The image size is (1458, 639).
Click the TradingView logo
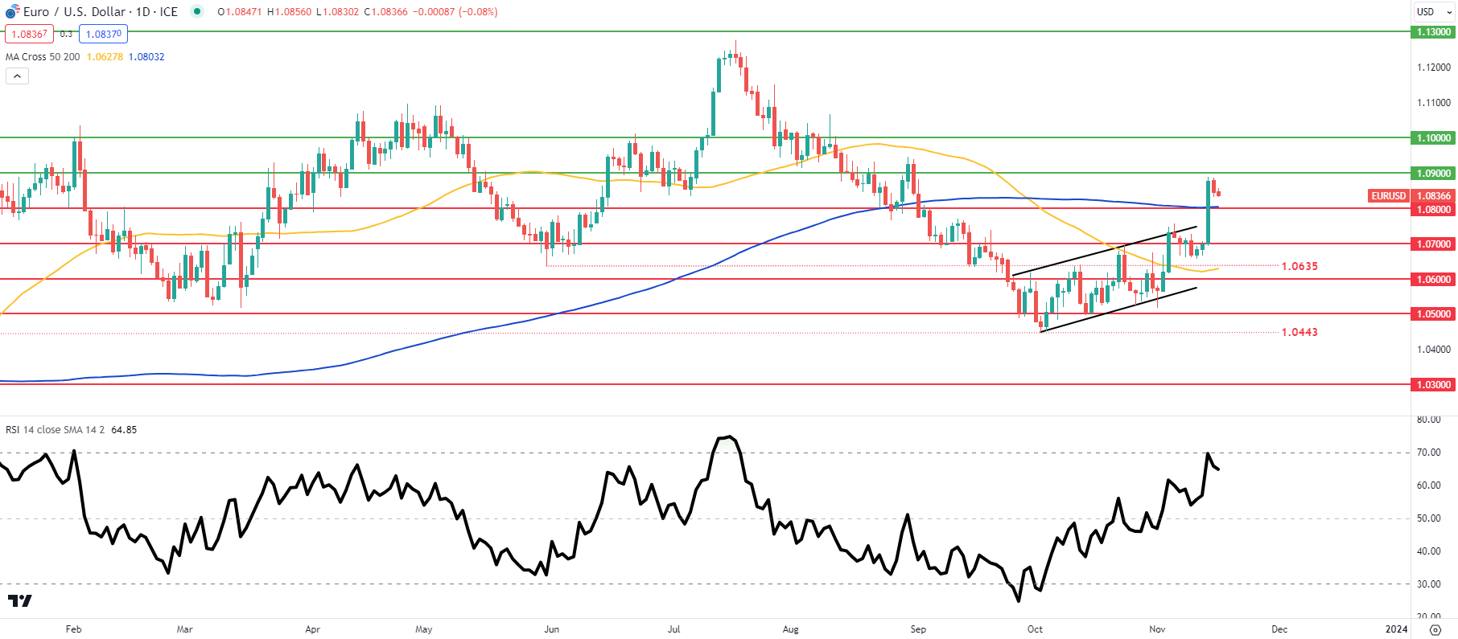click(x=20, y=600)
